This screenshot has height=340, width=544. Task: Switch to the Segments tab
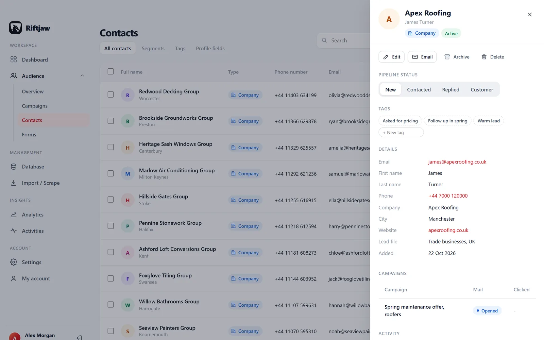153,48
